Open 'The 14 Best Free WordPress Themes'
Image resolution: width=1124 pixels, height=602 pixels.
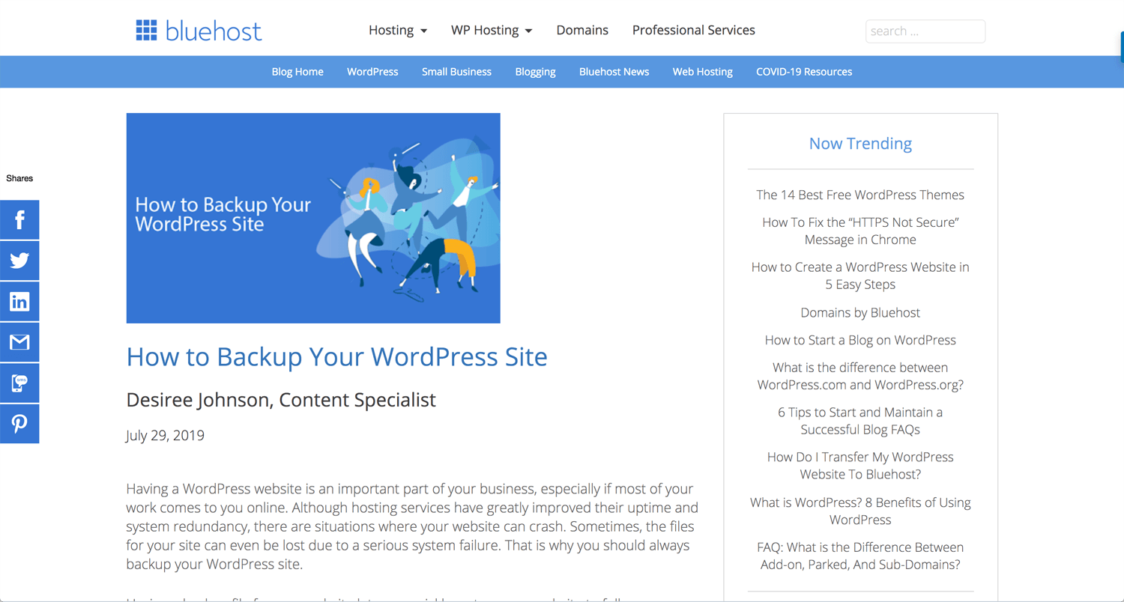pyautogui.click(x=860, y=195)
